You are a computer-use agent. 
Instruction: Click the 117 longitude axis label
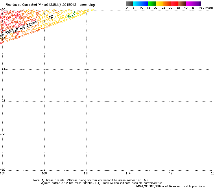click(x=170, y=173)
